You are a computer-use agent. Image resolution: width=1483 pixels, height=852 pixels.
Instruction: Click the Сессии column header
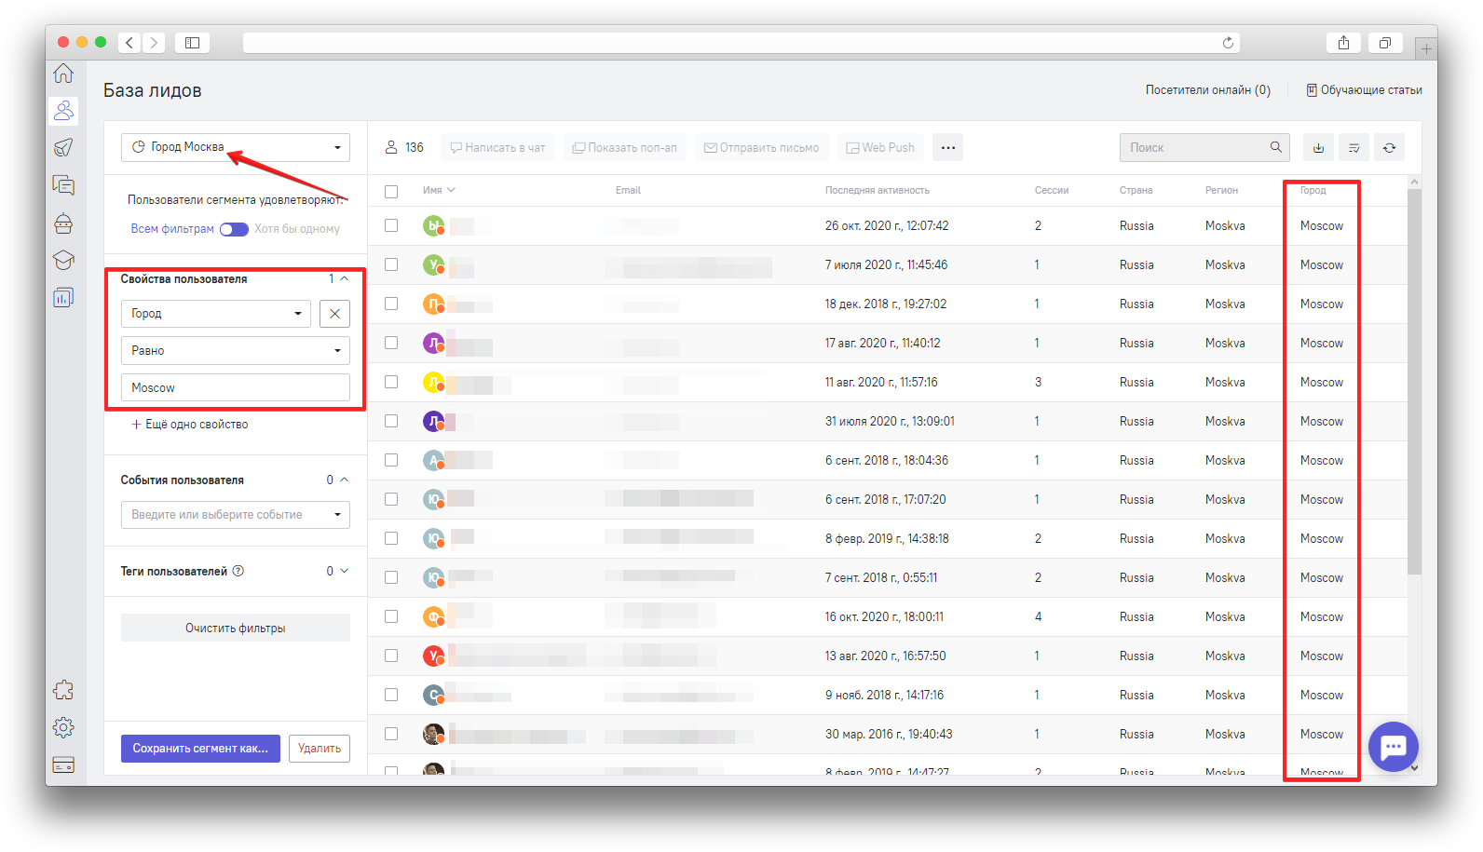click(x=1052, y=190)
